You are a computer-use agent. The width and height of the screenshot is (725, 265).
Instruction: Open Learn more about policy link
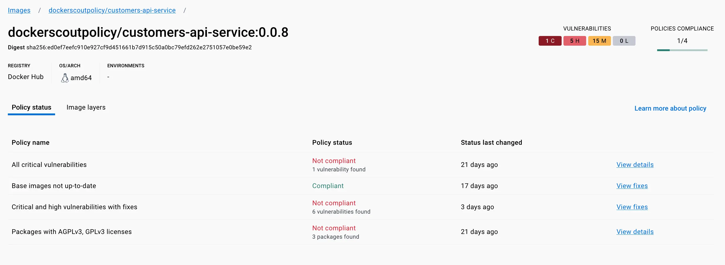click(x=670, y=108)
